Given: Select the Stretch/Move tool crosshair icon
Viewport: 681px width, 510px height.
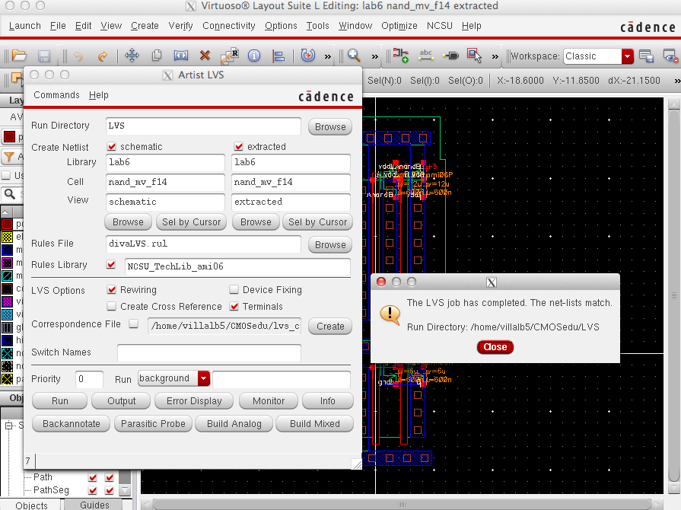Looking at the screenshot, I should pyautogui.click(x=130, y=55).
